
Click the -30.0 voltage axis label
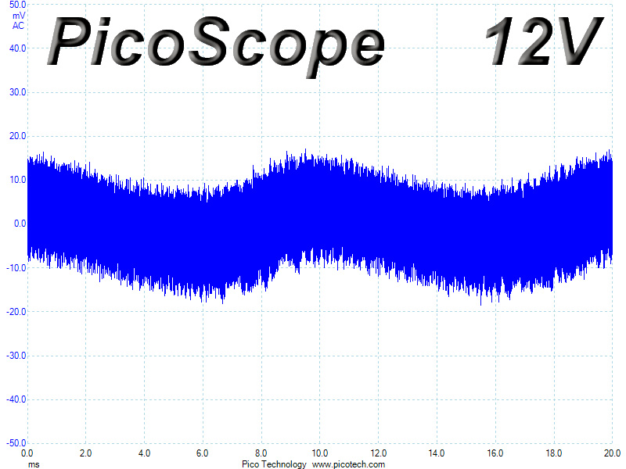pos(16,356)
